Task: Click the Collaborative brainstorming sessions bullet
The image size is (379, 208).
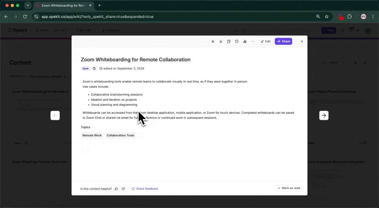Action: coord(117,94)
